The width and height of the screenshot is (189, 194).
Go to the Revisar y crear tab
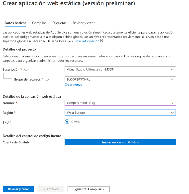point(84,23)
